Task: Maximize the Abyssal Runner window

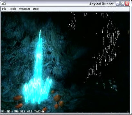Action: tap(122, 4)
